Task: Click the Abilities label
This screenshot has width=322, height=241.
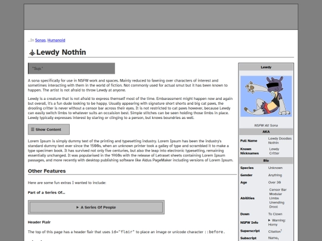Action: tap(247, 198)
